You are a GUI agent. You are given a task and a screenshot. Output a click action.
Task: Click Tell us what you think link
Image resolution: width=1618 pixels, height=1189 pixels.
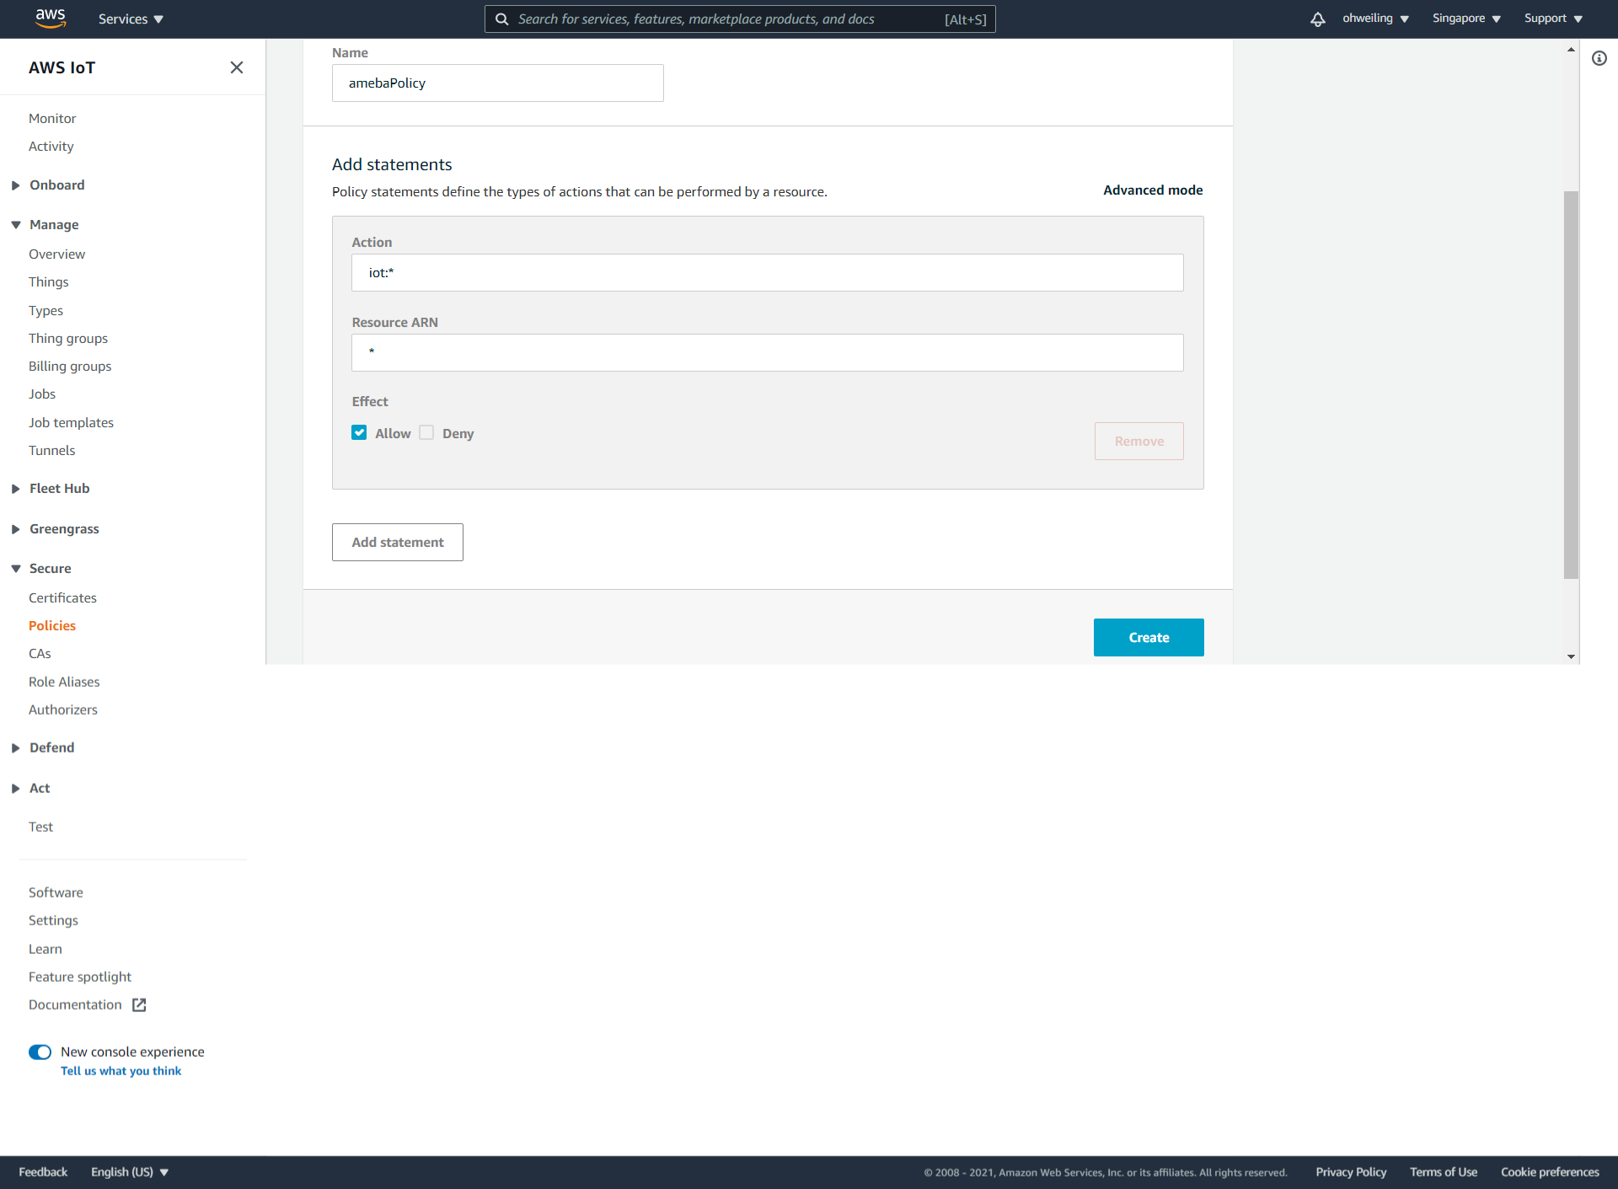pos(121,1071)
